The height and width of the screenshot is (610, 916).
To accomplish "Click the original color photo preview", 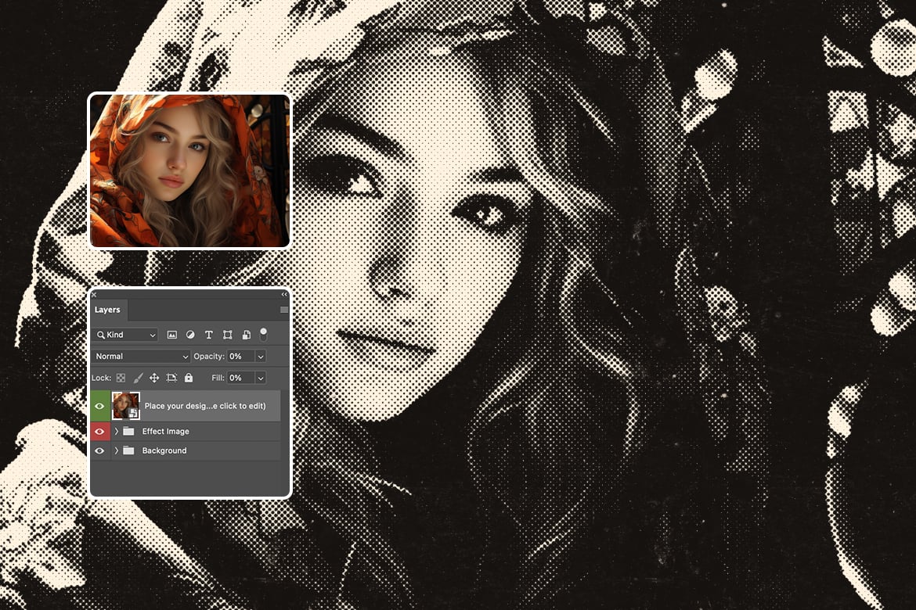I will (x=189, y=170).
